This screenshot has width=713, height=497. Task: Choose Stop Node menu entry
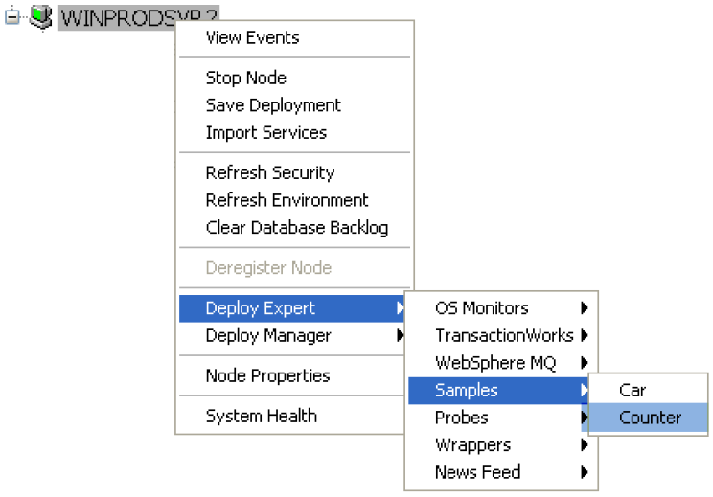coord(294,79)
